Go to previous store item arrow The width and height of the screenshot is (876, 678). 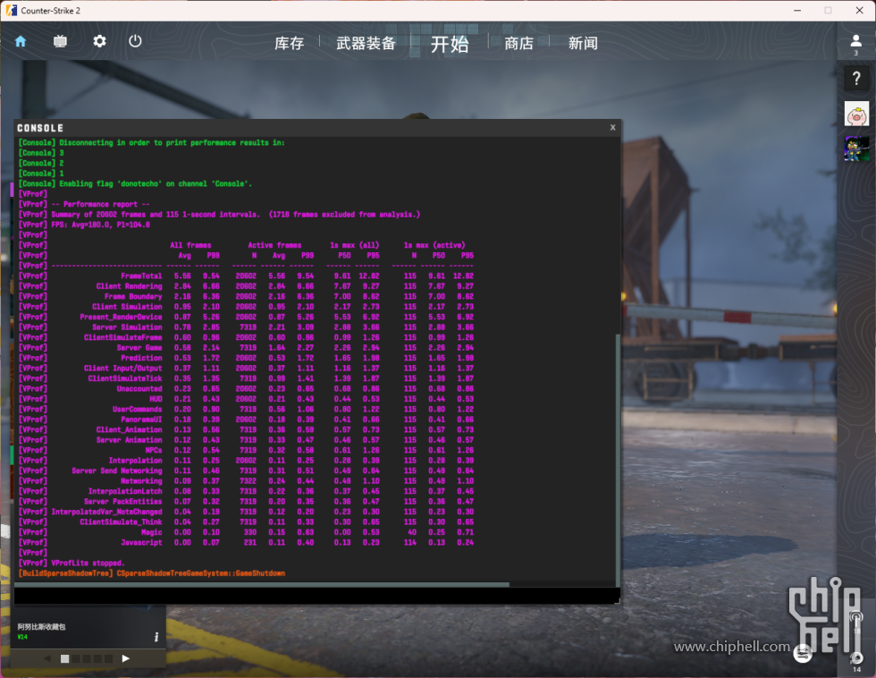[46, 658]
